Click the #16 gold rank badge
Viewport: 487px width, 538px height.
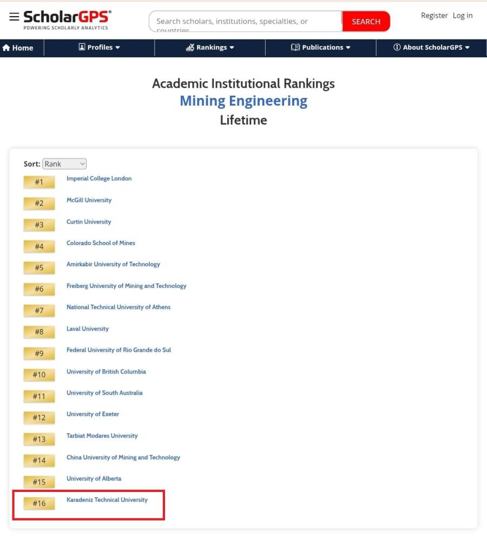click(39, 503)
